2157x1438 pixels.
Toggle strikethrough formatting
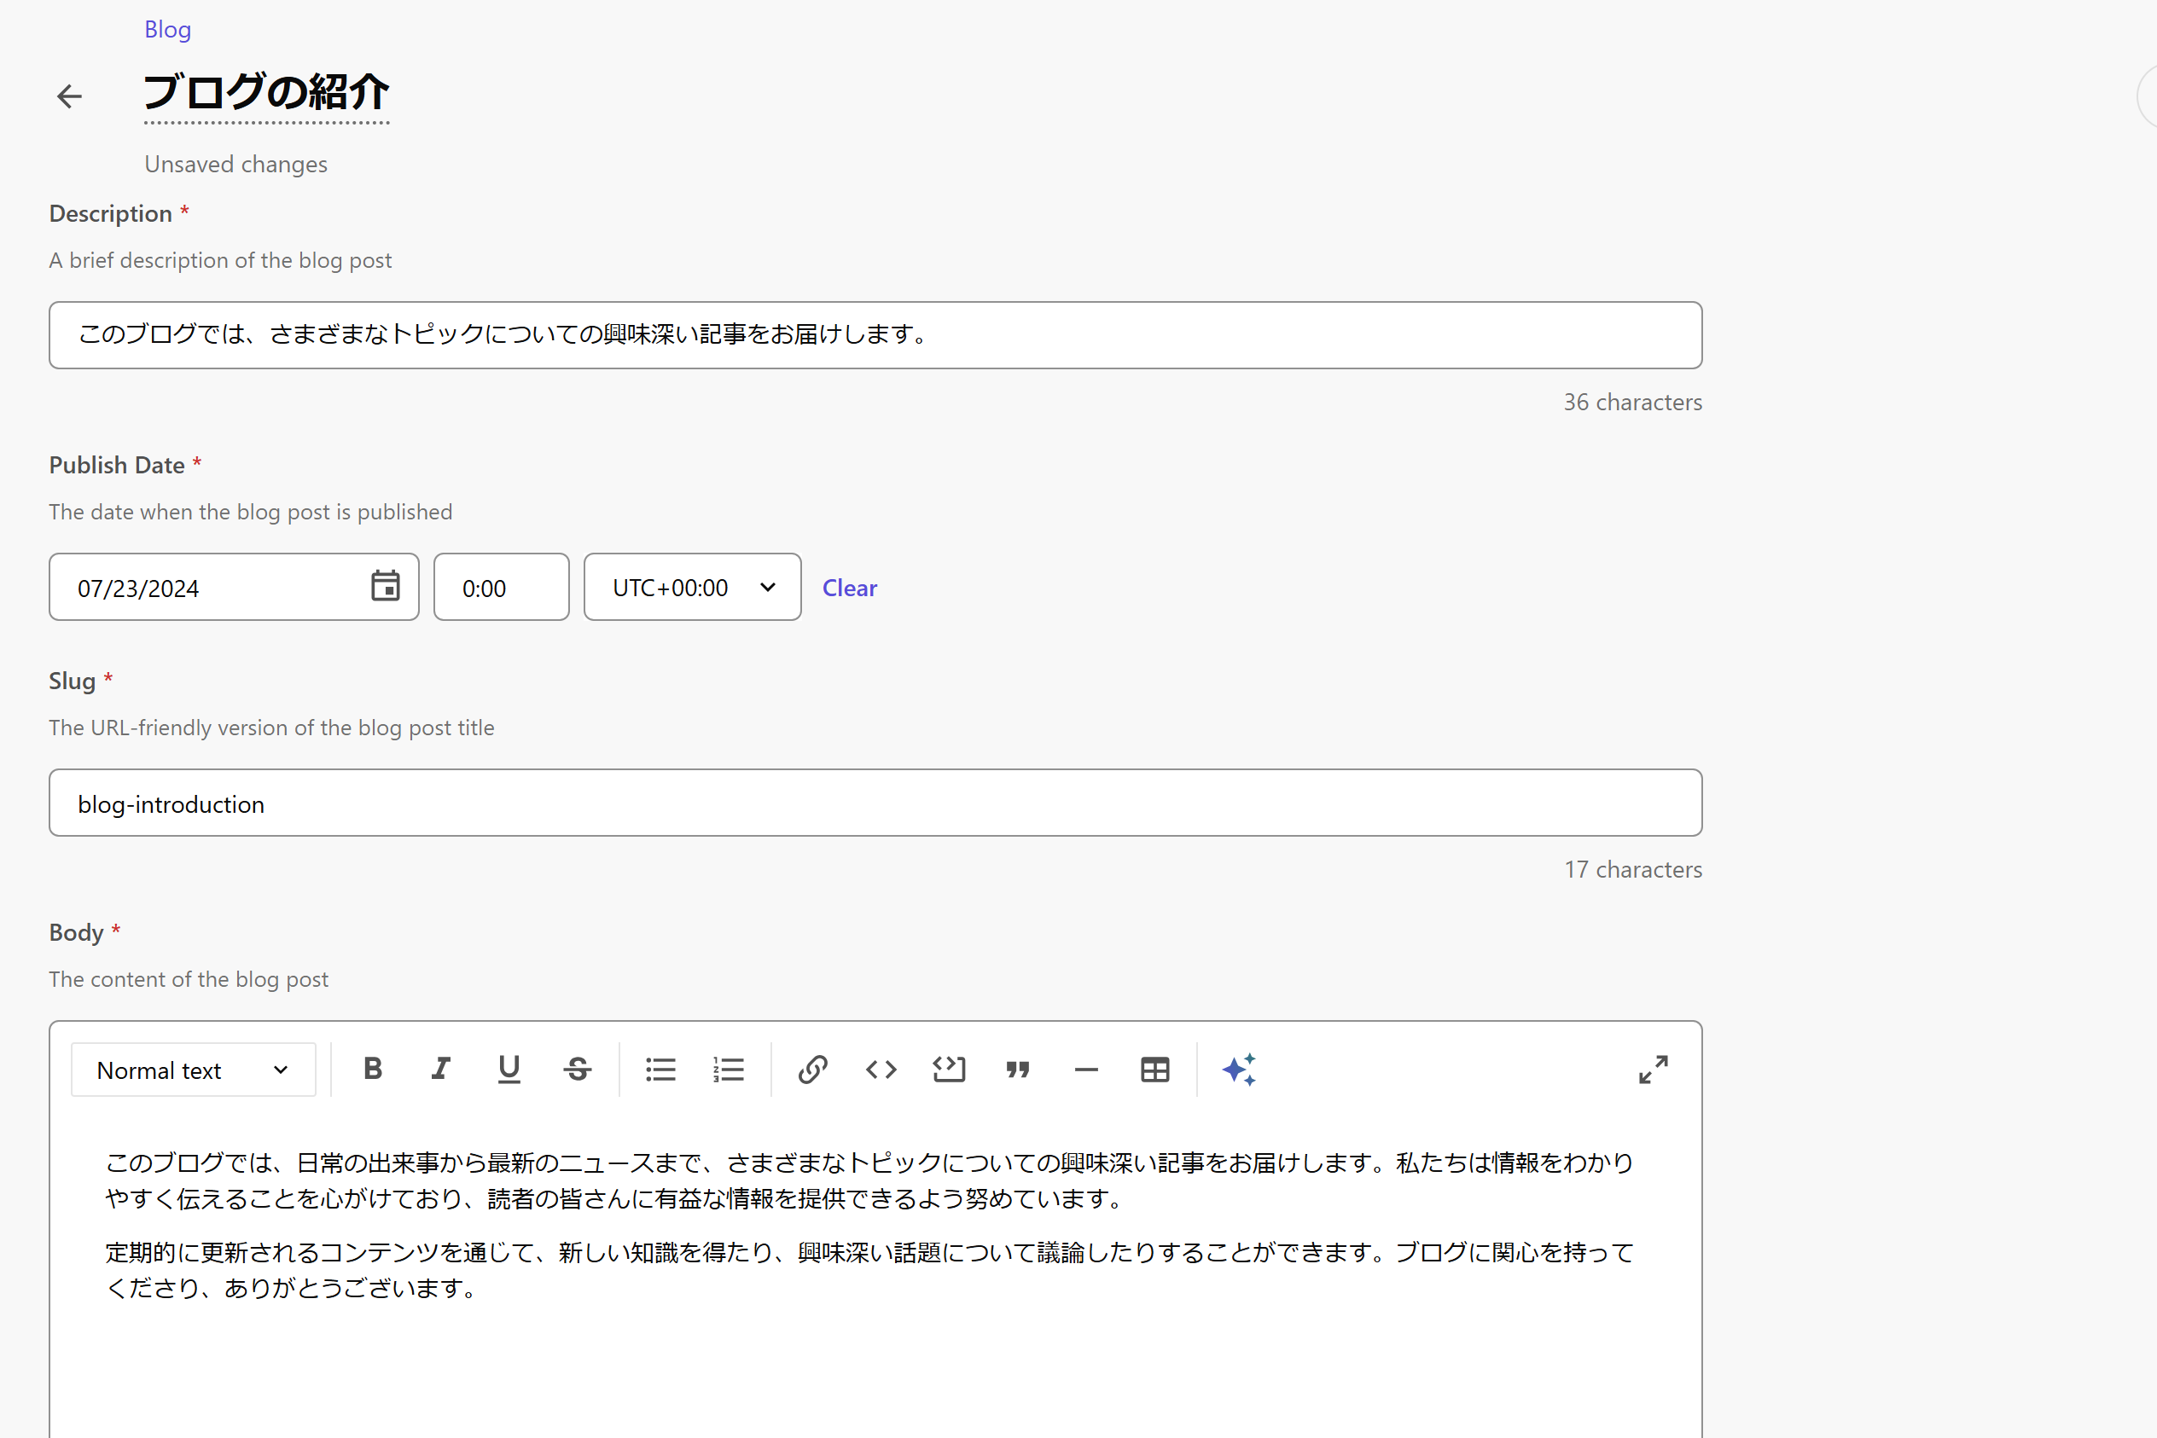(x=577, y=1069)
